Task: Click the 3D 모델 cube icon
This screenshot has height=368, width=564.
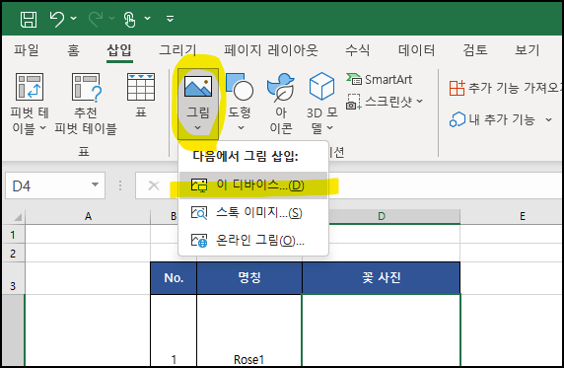Action: point(321,87)
